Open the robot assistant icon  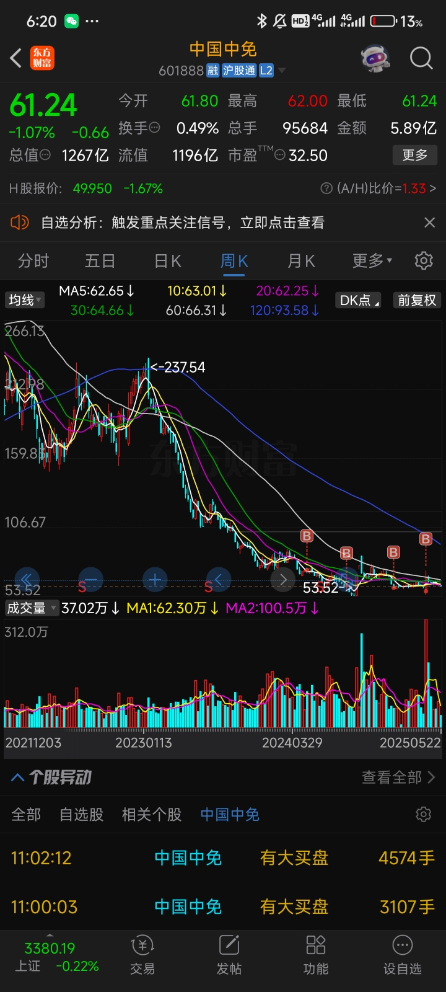click(375, 58)
